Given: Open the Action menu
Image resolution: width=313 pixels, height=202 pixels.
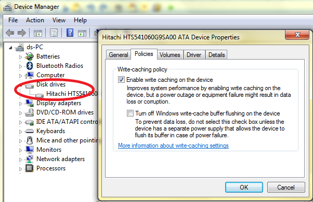Looking at the screenshot, I should (35, 20).
